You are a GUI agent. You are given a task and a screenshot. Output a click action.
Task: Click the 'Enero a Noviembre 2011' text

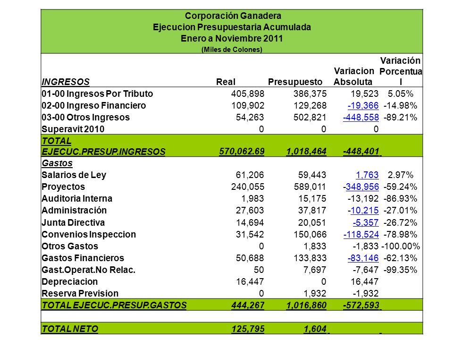(232, 38)
